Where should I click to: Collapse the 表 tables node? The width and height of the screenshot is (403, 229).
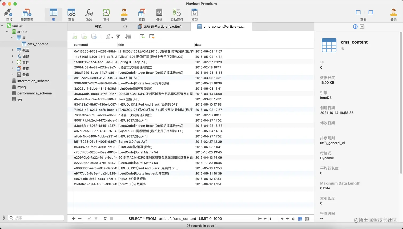pos(12,38)
